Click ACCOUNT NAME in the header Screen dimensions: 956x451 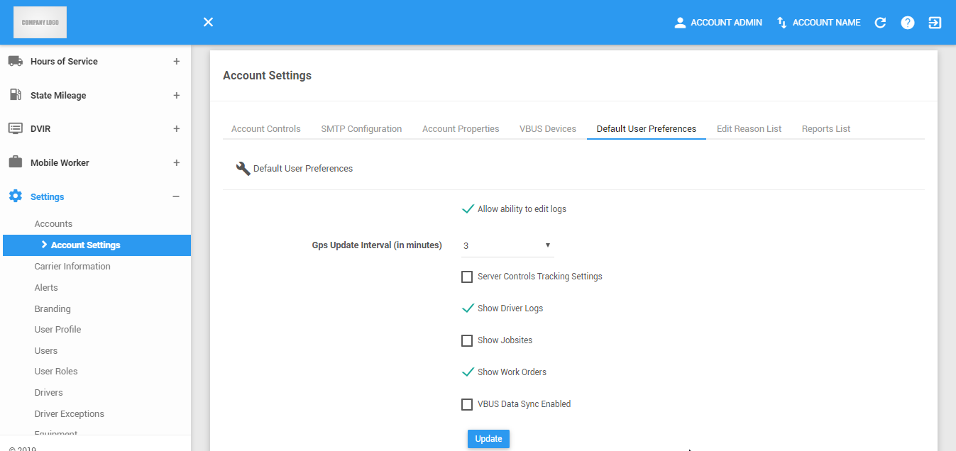[826, 23]
